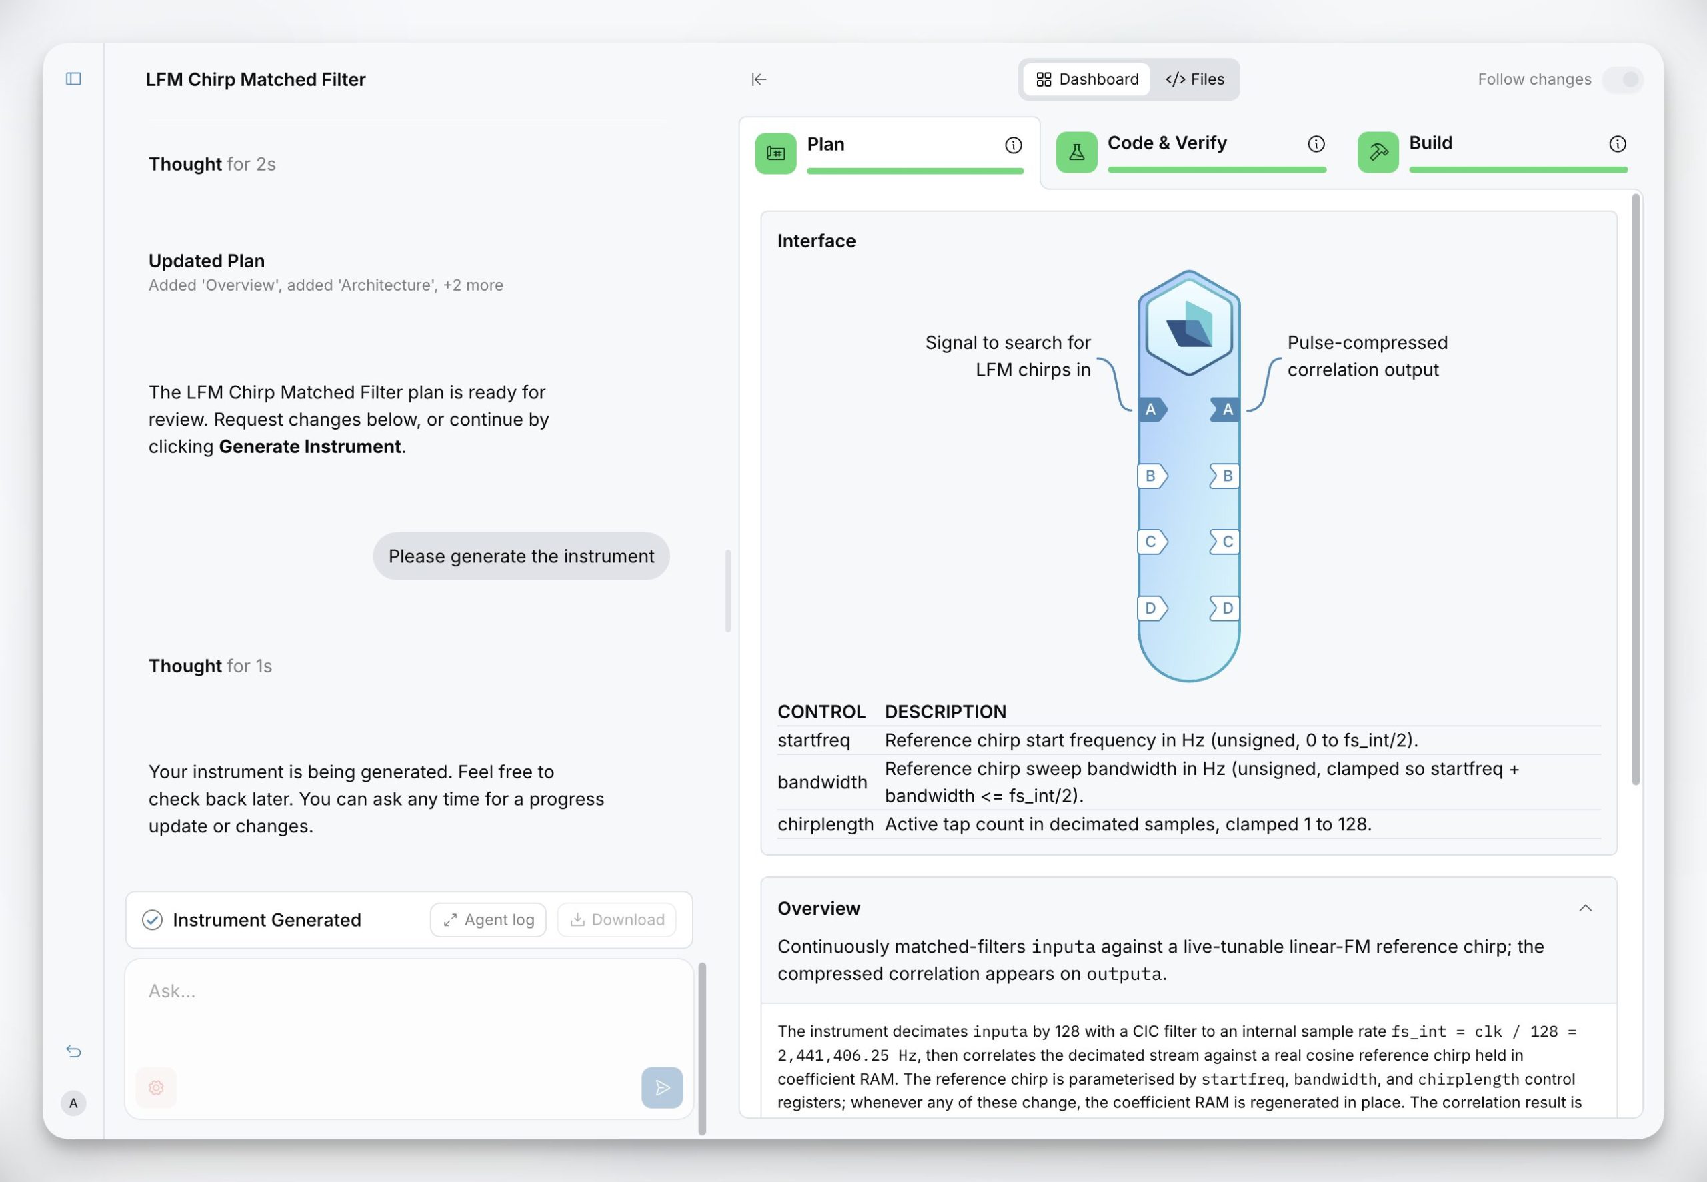
Task: Select output port D on the instrument
Action: 1225,608
